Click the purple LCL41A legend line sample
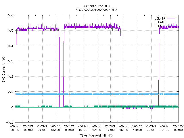The height and width of the screenshot is (138, 184). point(171,18)
